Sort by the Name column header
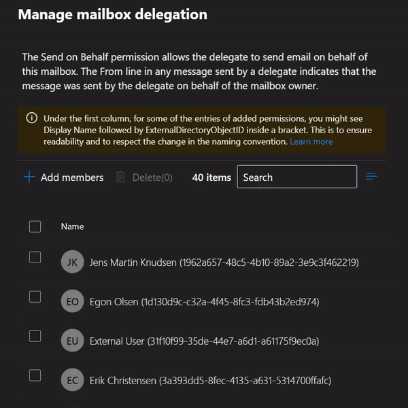The height and width of the screenshot is (408, 408). (x=73, y=226)
